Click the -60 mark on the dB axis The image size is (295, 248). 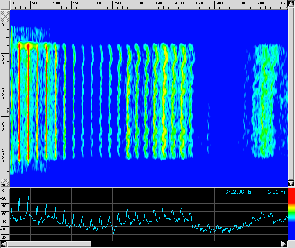[x=4, y=213]
